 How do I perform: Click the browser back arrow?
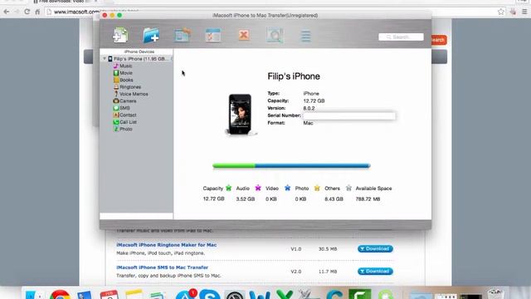pos(7,12)
